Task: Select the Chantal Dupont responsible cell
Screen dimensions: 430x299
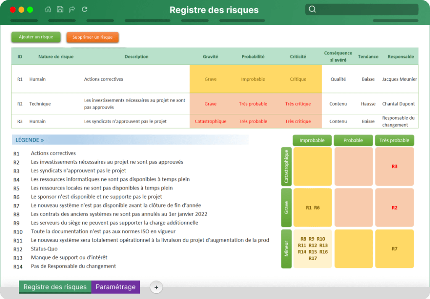Action: click(399, 104)
